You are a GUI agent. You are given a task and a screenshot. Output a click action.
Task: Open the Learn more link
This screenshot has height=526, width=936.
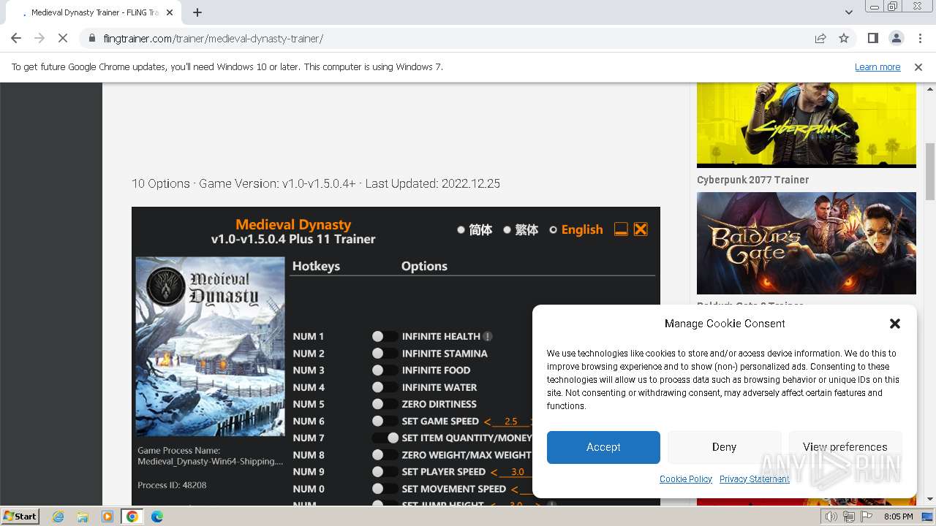877,67
